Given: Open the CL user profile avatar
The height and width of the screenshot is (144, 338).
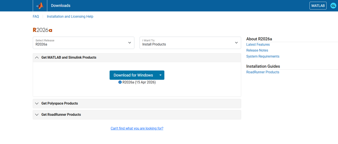Looking at the screenshot, I should pos(333,6).
